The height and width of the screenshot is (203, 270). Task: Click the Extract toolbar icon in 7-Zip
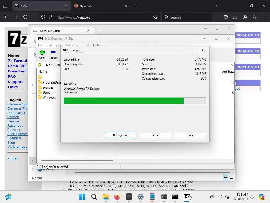pyautogui.click(x=53, y=52)
